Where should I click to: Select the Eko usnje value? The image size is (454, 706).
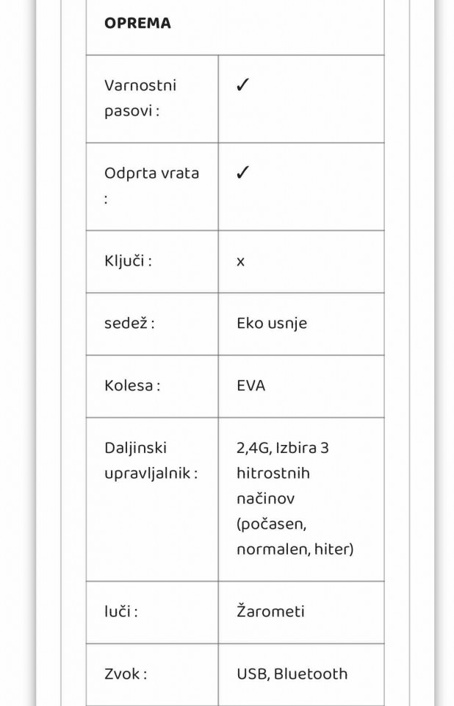click(x=272, y=324)
